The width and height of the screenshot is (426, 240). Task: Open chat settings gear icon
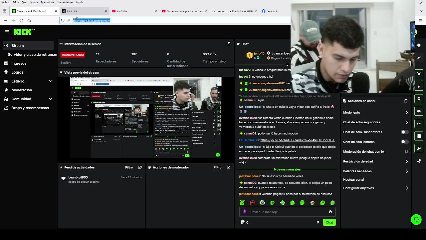pos(318,222)
